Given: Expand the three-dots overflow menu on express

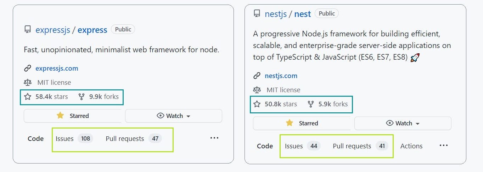Looking at the screenshot, I should point(214,138).
